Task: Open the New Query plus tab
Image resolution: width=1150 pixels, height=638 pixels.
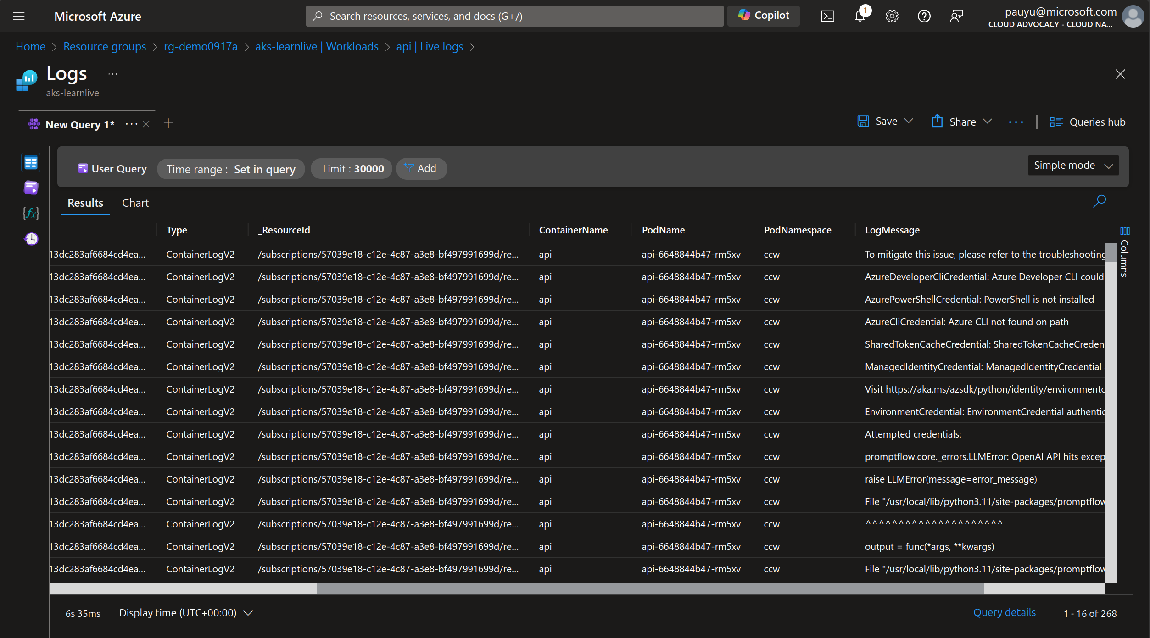Action: point(167,123)
